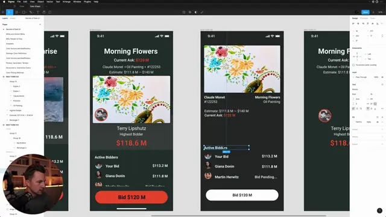Screen dimensions: 386x217
Task: Click the help button at bottom right
Action: (379, 210)
